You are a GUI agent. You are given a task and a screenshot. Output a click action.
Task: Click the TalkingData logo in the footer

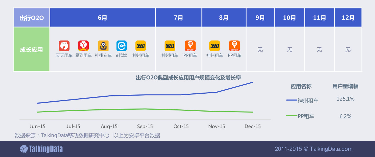pos(41,149)
